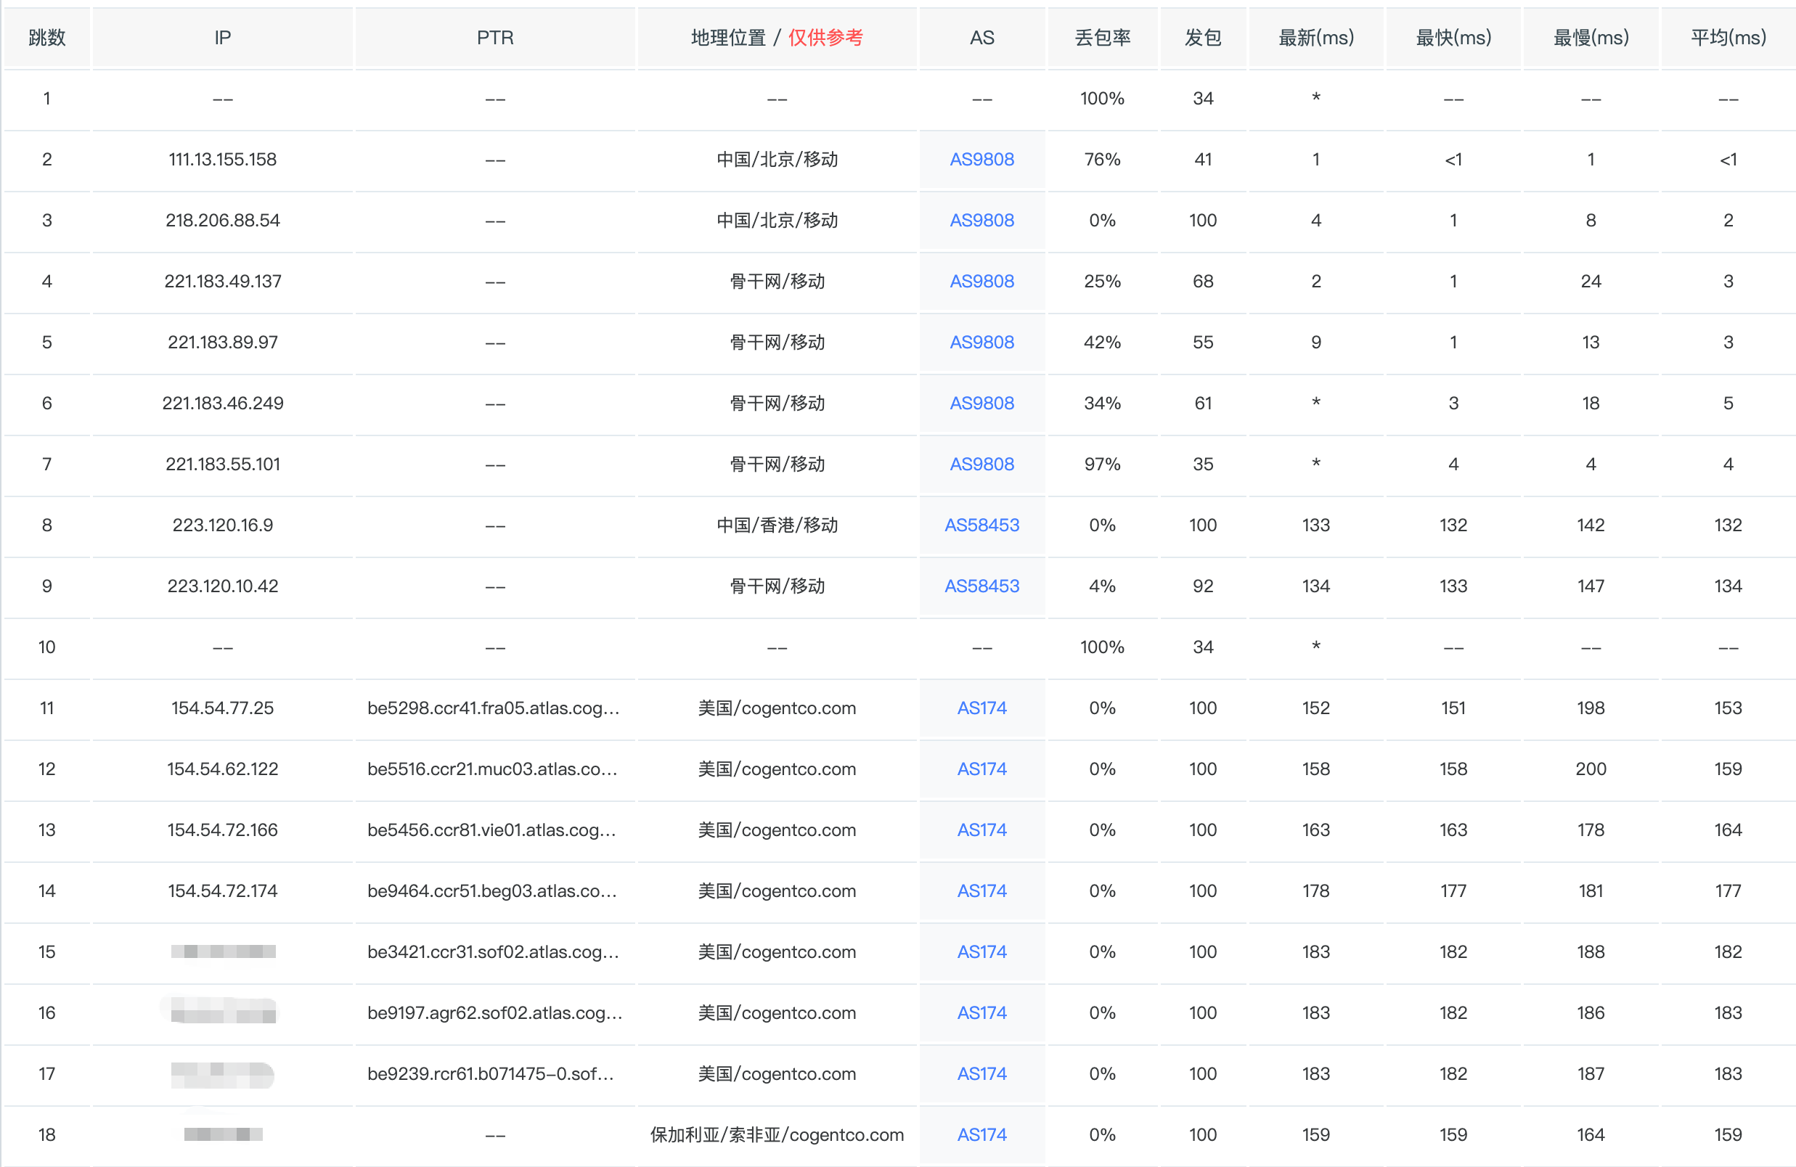Screen dimensions: 1796x1167
Task: Click the 中国/香港/移动 location cell
Action: click(777, 525)
